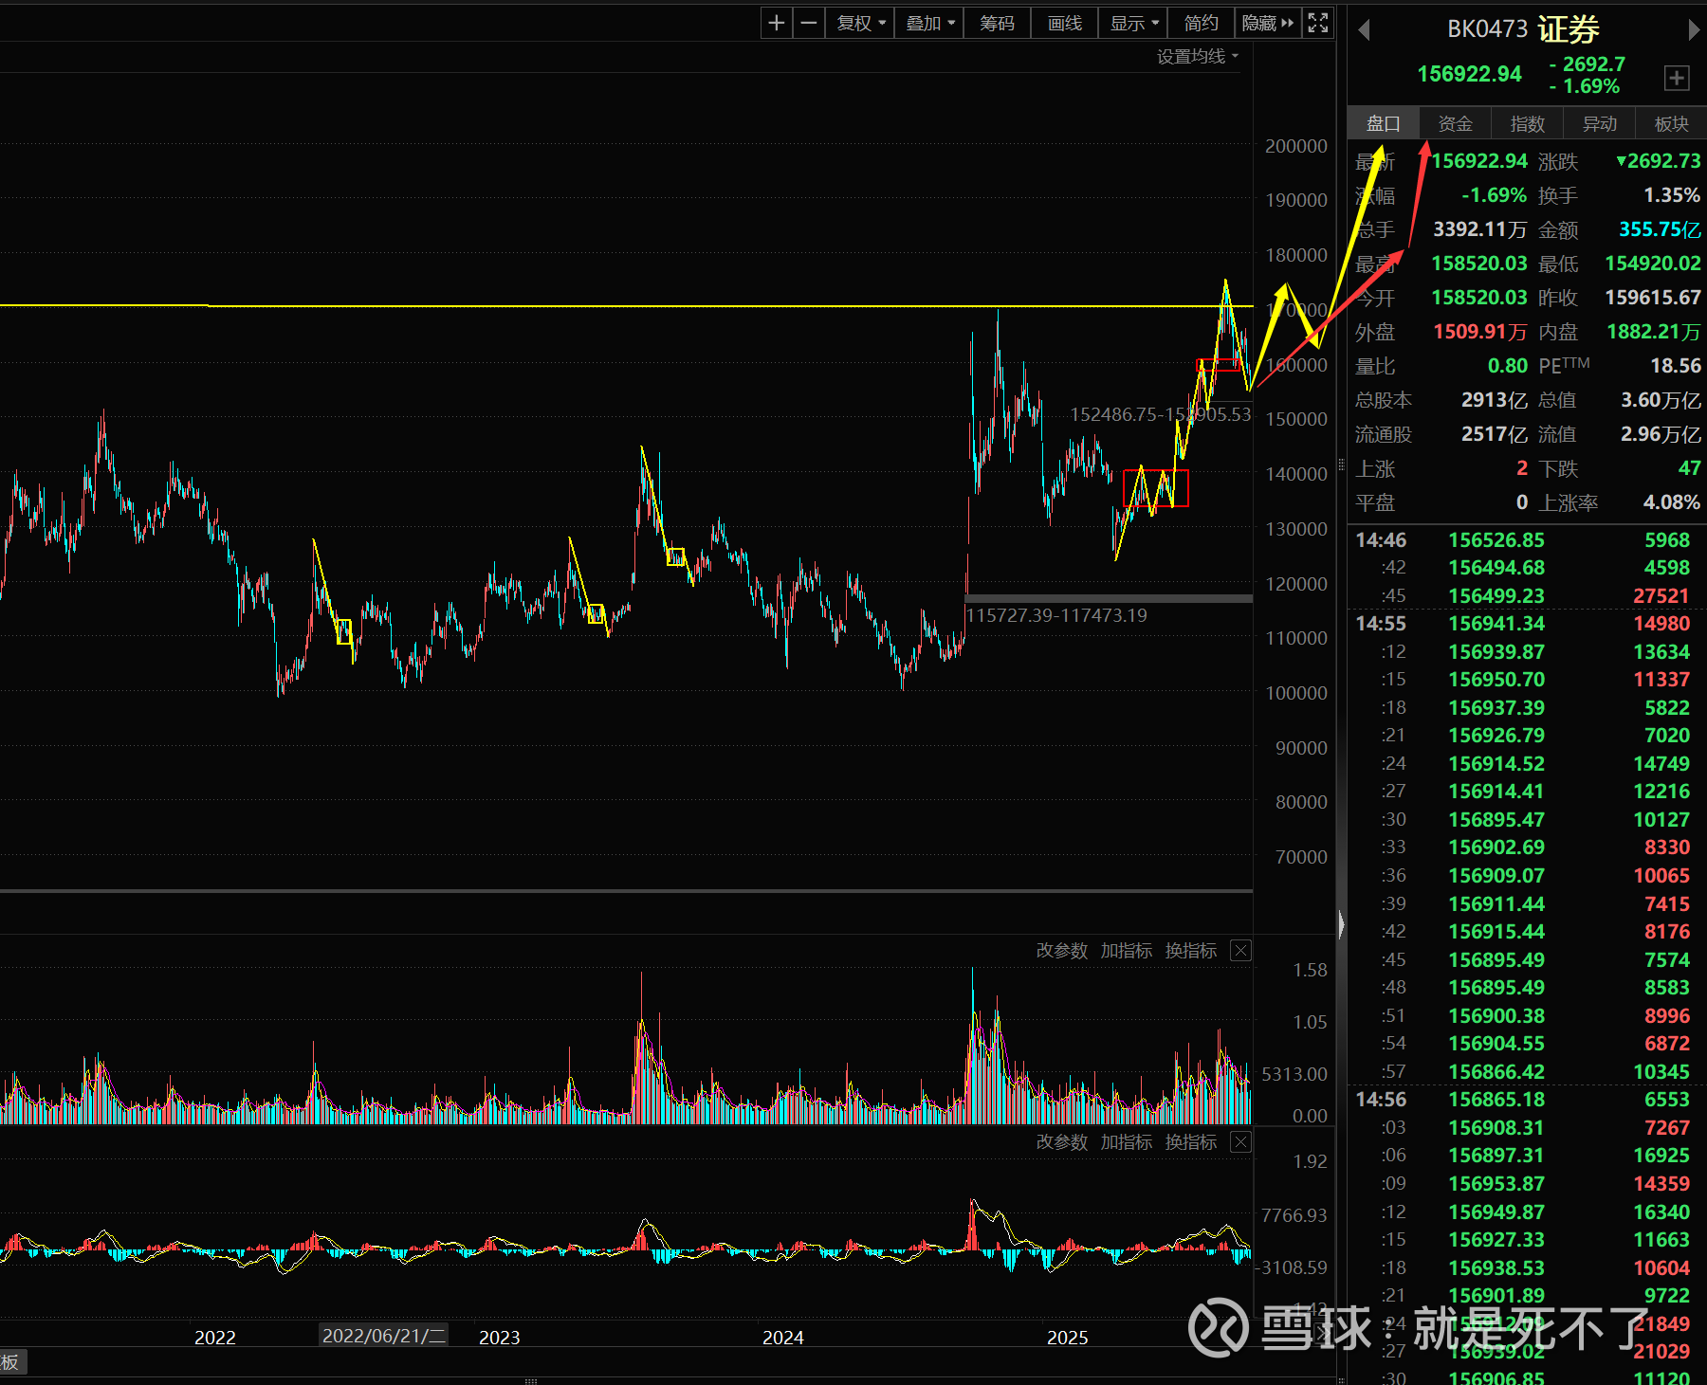Viewport: 1707px width, 1385px height.
Task: Click the 2025 year label on time axis
Action: click(x=1067, y=1337)
